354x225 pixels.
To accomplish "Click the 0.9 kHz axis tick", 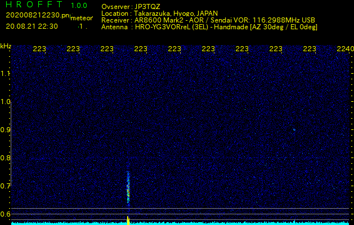I will pyautogui.click(x=6, y=130).
